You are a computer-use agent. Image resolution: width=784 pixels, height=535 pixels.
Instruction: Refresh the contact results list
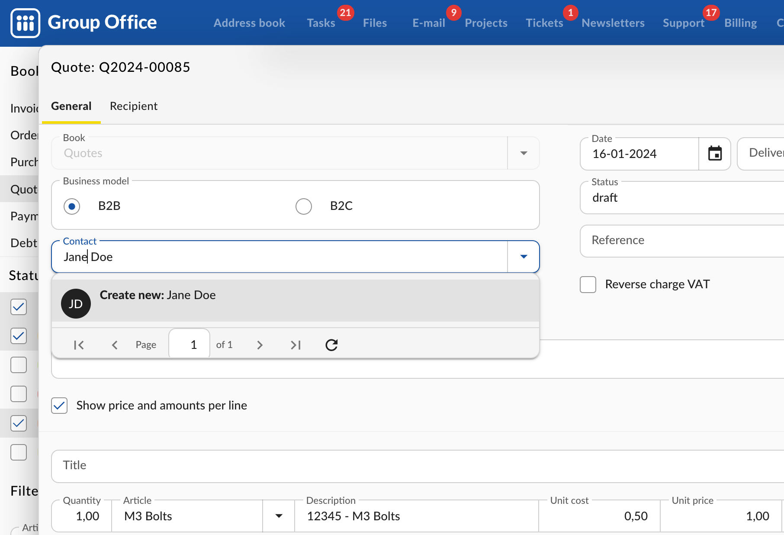(331, 345)
